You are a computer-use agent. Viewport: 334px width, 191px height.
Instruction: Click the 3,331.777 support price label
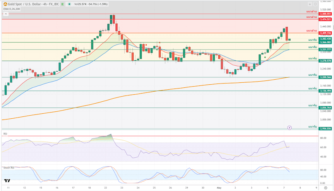tap(325, 49)
